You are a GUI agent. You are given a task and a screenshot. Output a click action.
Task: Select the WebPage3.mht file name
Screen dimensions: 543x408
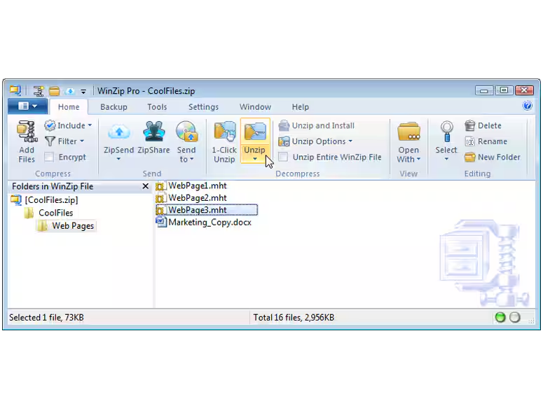pos(198,210)
